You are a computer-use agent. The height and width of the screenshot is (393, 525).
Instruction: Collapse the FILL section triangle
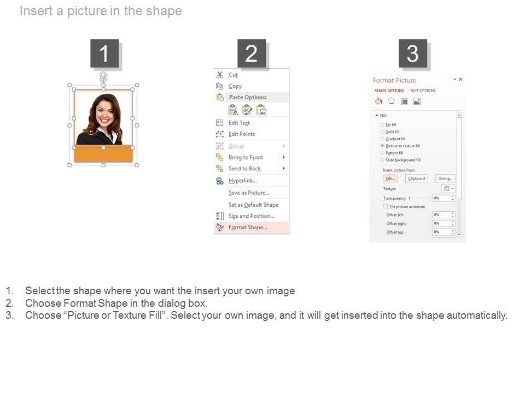(x=377, y=115)
